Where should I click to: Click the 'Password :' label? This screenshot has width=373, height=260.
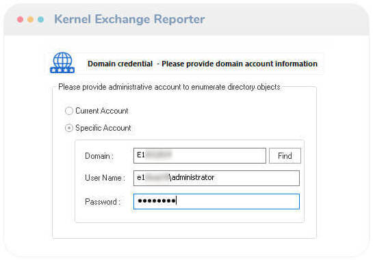click(103, 202)
